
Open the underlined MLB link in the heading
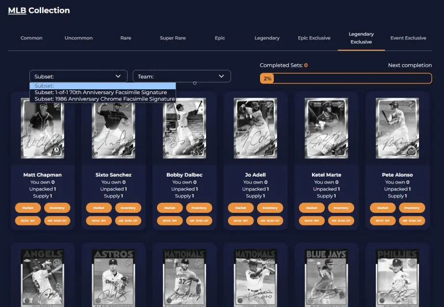[17, 10]
